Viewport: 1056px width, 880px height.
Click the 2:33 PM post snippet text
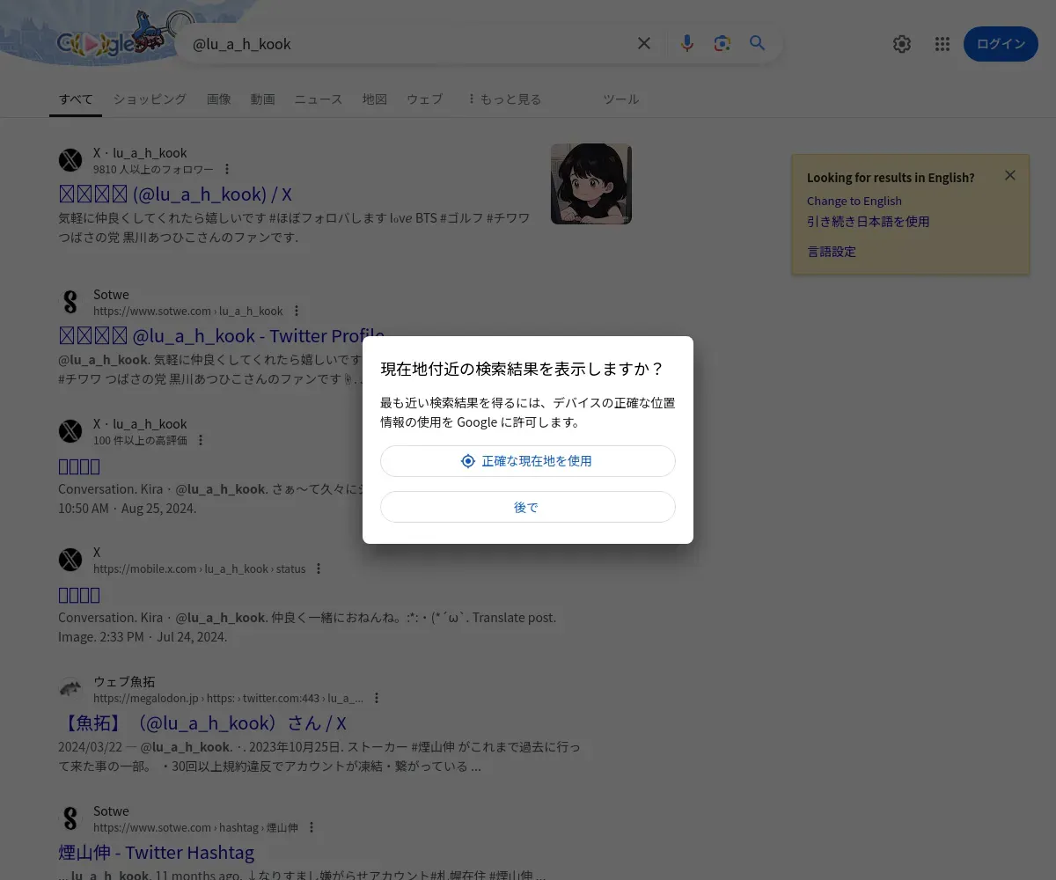point(307,627)
